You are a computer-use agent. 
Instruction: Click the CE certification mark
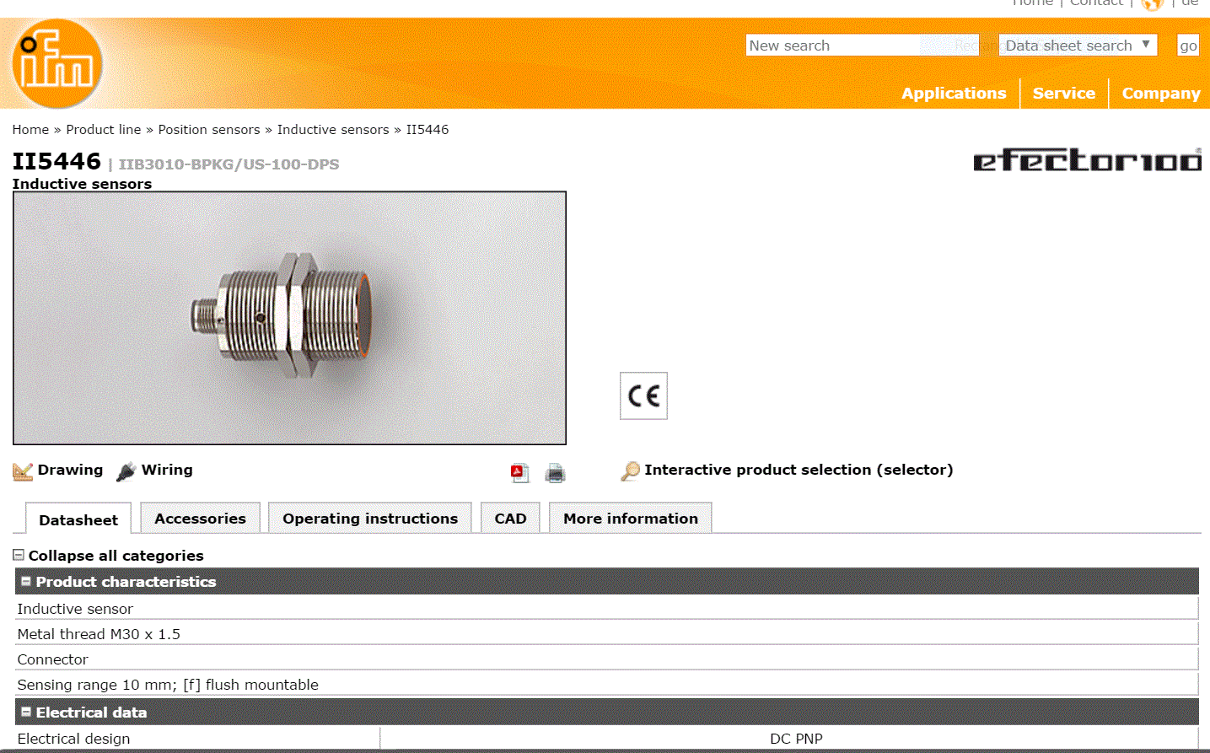(x=643, y=395)
